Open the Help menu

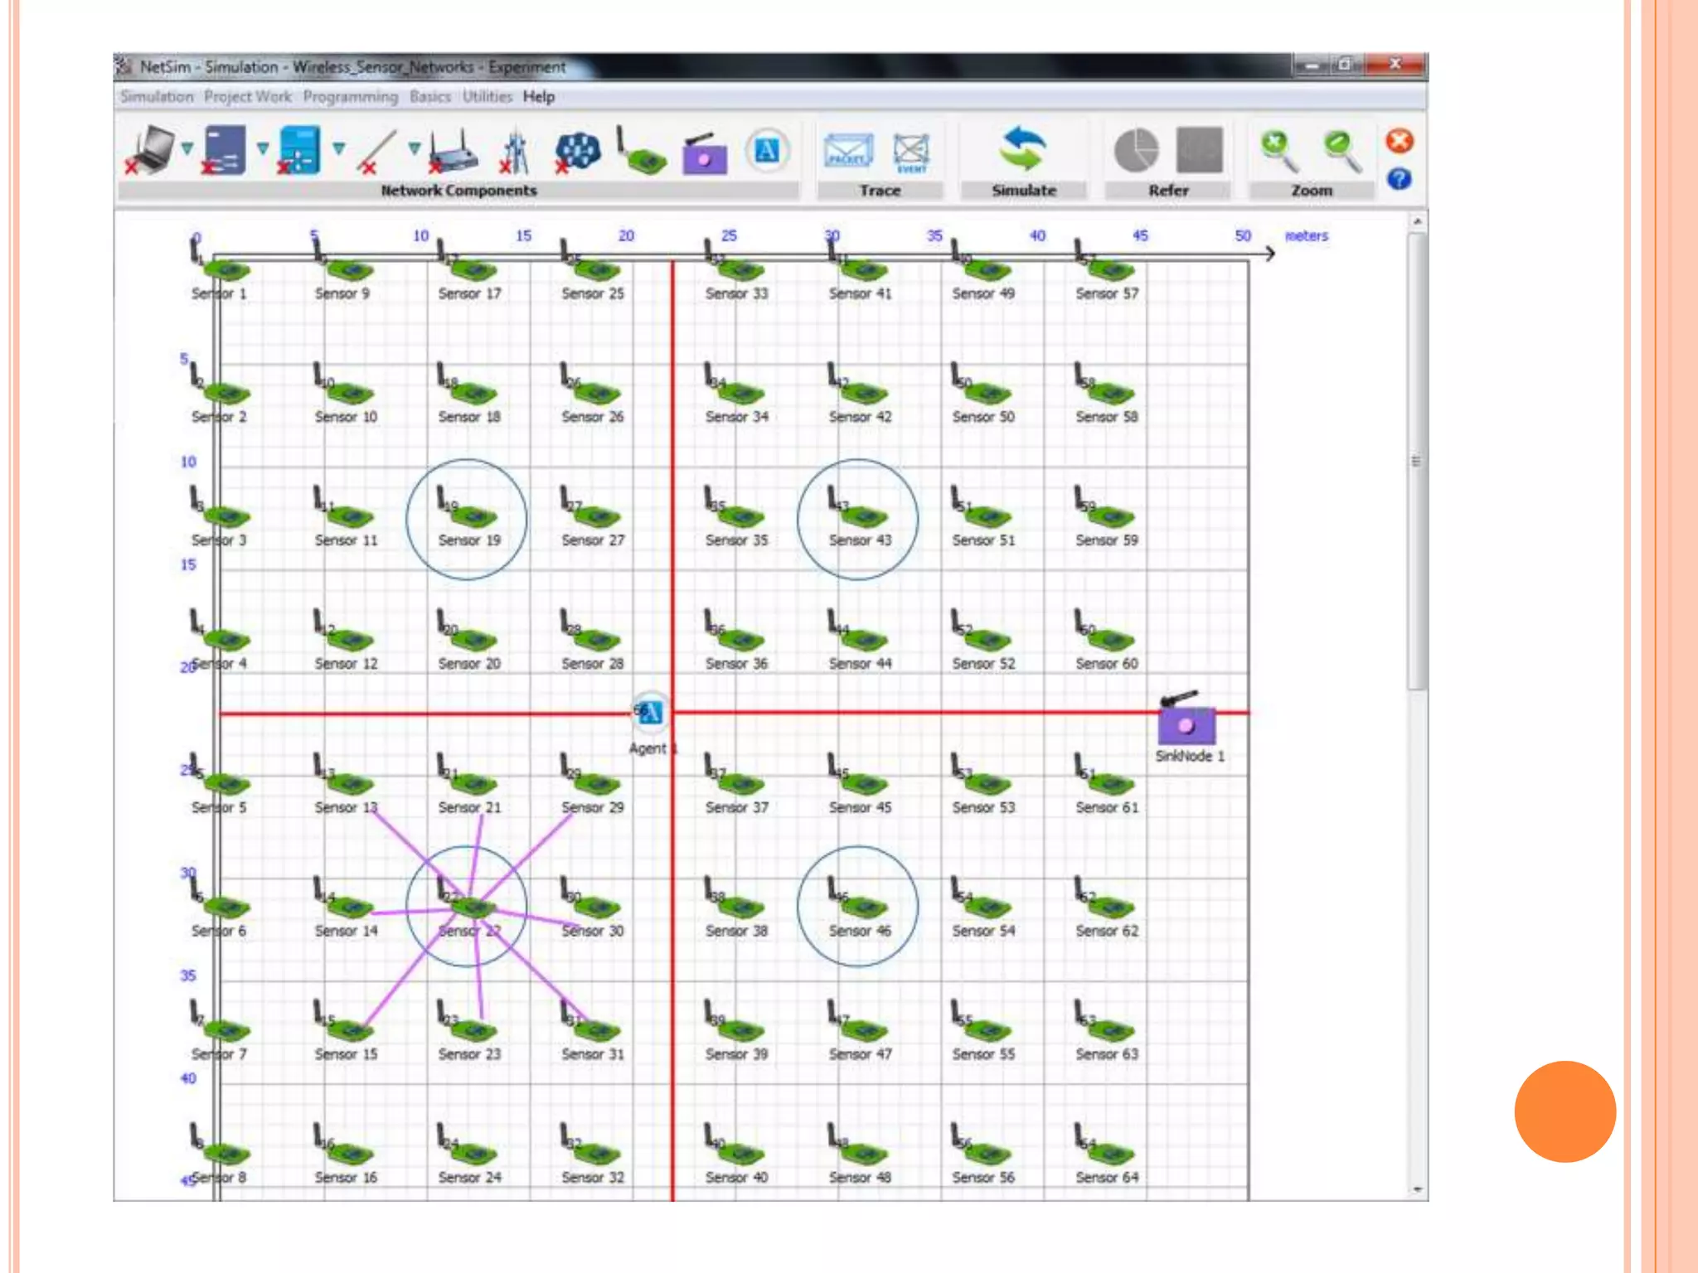(538, 97)
